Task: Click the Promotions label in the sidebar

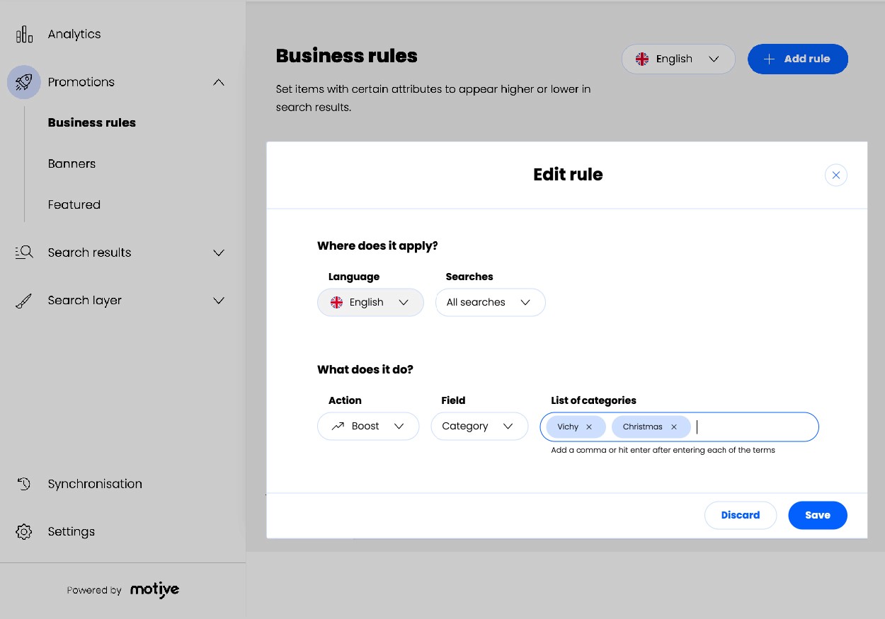Action: tap(81, 82)
